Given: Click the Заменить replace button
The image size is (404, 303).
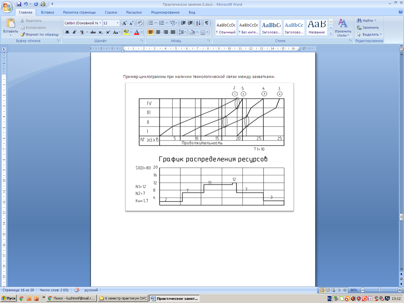Looking at the screenshot, I should [368, 27].
